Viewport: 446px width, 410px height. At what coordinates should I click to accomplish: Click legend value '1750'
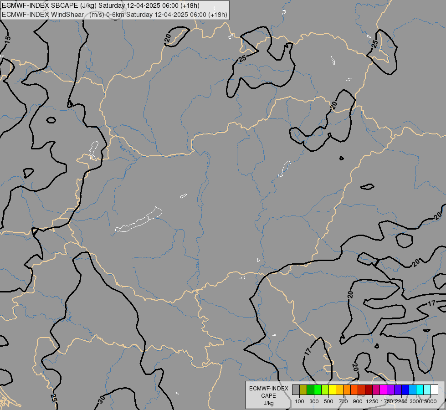click(x=387, y=401)
